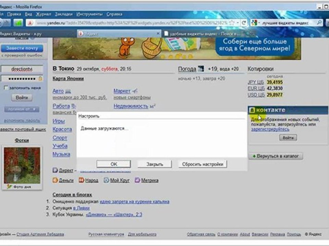The image size is (329, 246).
Task: Click the Вернуться в каталог button
Action: point(276,156)
